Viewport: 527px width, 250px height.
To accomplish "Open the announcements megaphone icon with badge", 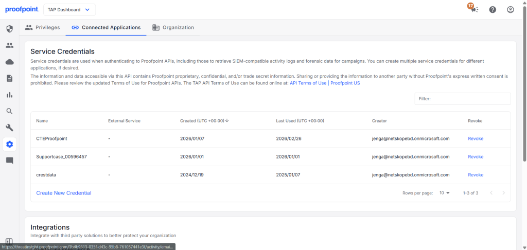I will click(x=474, y=9).
